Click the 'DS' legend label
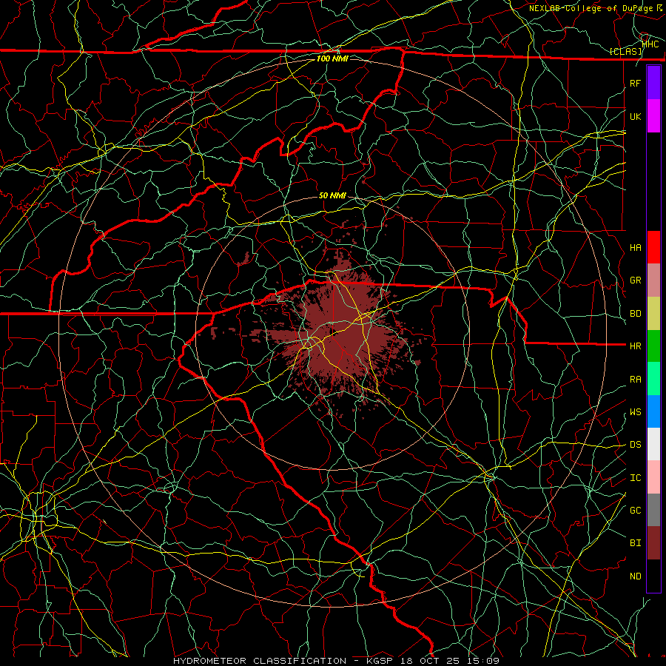666x666 pixels. point(635,444)
